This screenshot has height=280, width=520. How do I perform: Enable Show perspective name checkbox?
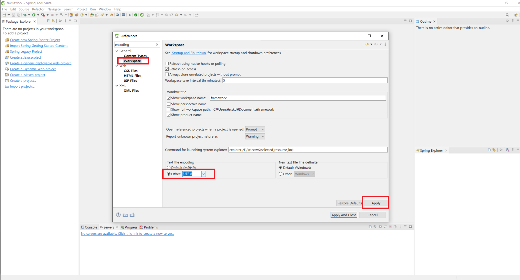point(169,104)
